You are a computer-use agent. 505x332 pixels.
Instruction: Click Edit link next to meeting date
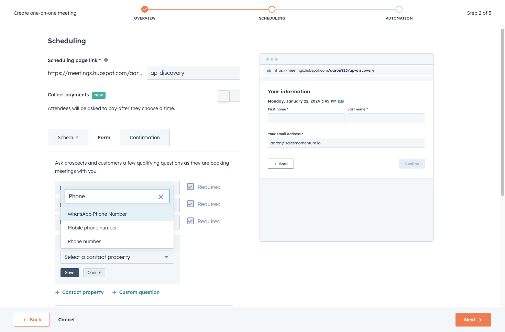coord(341,102)
